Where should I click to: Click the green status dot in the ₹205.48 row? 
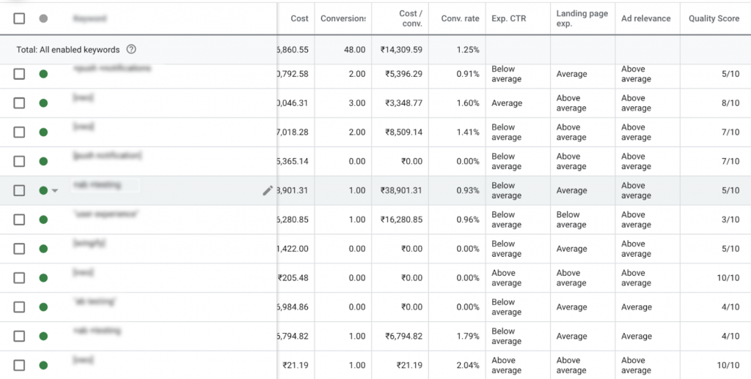pyautogui.click(x=43, y=278)
